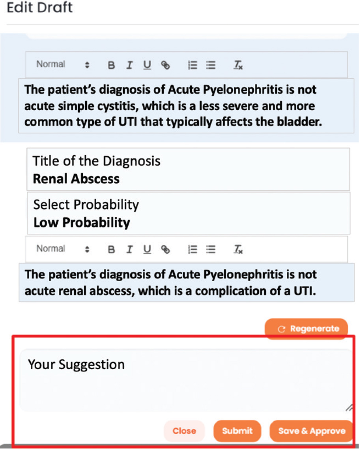The height and width of the screenshot is (449, 359).
Task: Toggle Italic in the lower editor toolbar
Action: click(x=129, y=250)
